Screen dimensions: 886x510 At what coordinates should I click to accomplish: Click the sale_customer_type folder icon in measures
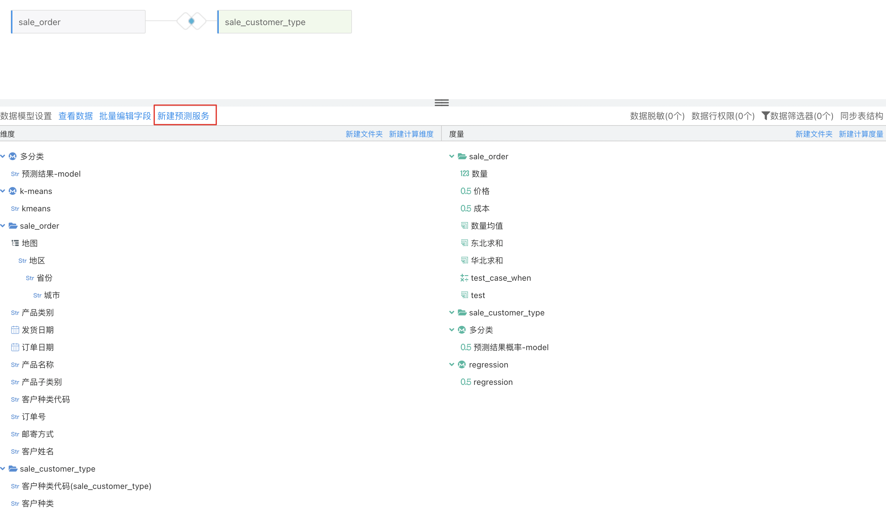point(462,312)
